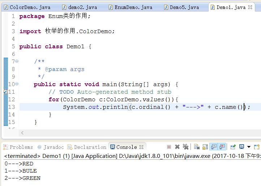
Task: Click the EnumDemo.java file icon
Action: tap(111, 7)
